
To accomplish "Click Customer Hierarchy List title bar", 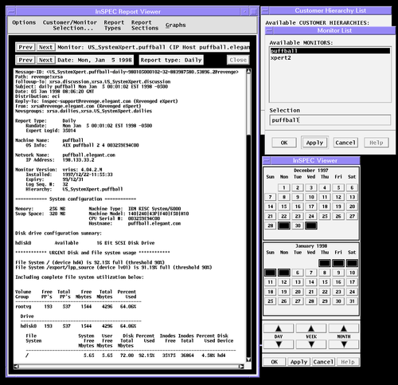I will 330,11.
